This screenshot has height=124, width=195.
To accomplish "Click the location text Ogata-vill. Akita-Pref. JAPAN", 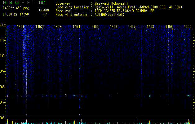I will click(122, 7).
